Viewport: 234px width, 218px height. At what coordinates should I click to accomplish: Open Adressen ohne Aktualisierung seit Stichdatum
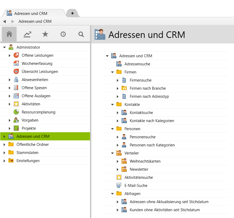(169, 202)
